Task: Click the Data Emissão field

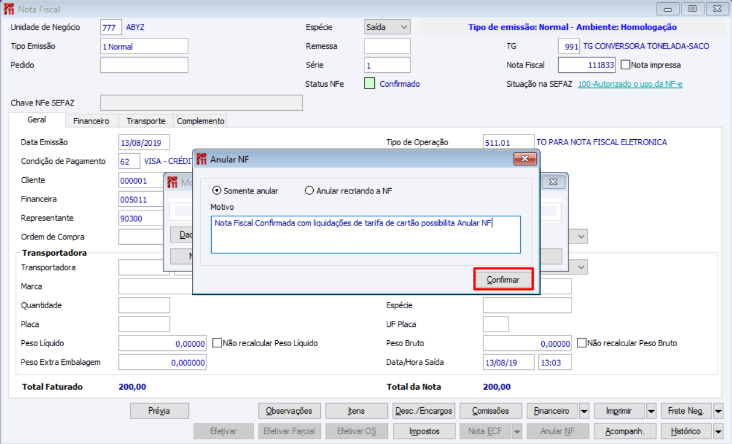Action: coord(144,142)
